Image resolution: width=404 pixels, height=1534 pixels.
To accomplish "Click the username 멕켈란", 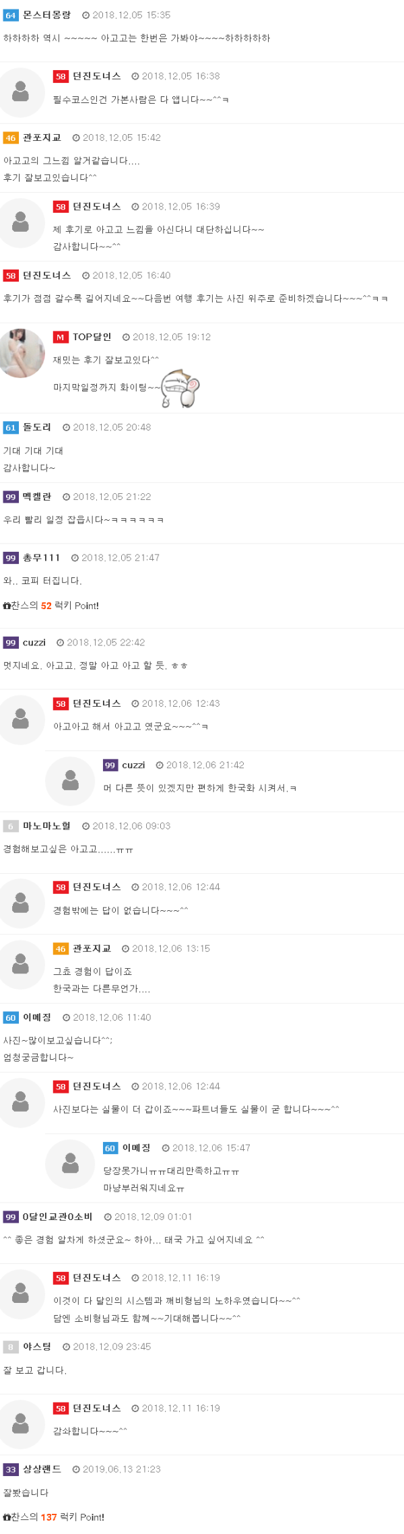I will [x=37, y=497].
